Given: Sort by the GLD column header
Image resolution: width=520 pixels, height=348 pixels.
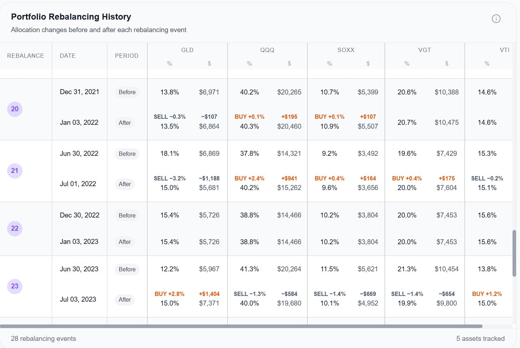Looking at the screenshot, I should click(x=187, y=50).
